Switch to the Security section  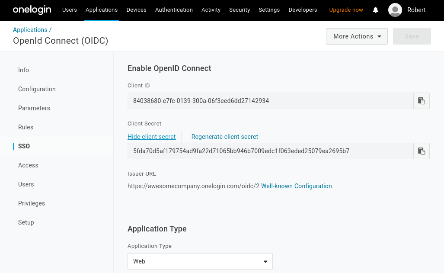coord(240,10)
